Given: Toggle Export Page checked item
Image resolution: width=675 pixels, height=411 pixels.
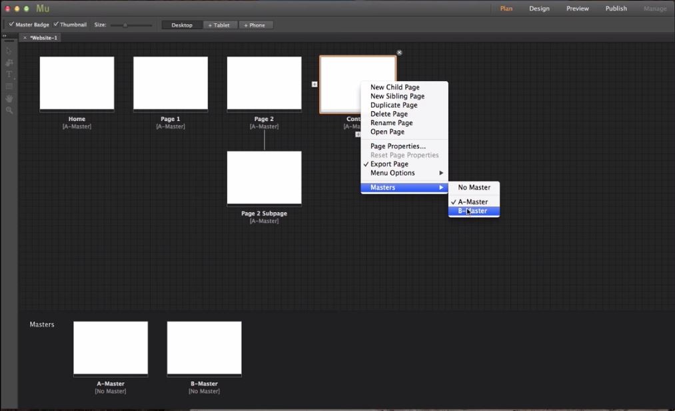Looking at the screenshot, I should (x=389, y=164).
